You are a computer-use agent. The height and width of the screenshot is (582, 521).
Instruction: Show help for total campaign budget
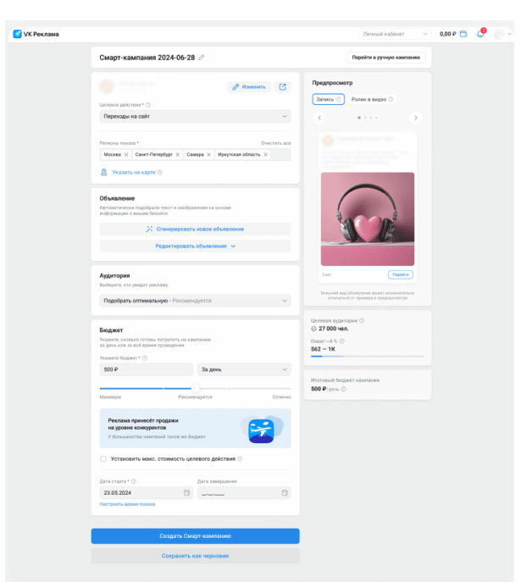click(x=344, y=389)
